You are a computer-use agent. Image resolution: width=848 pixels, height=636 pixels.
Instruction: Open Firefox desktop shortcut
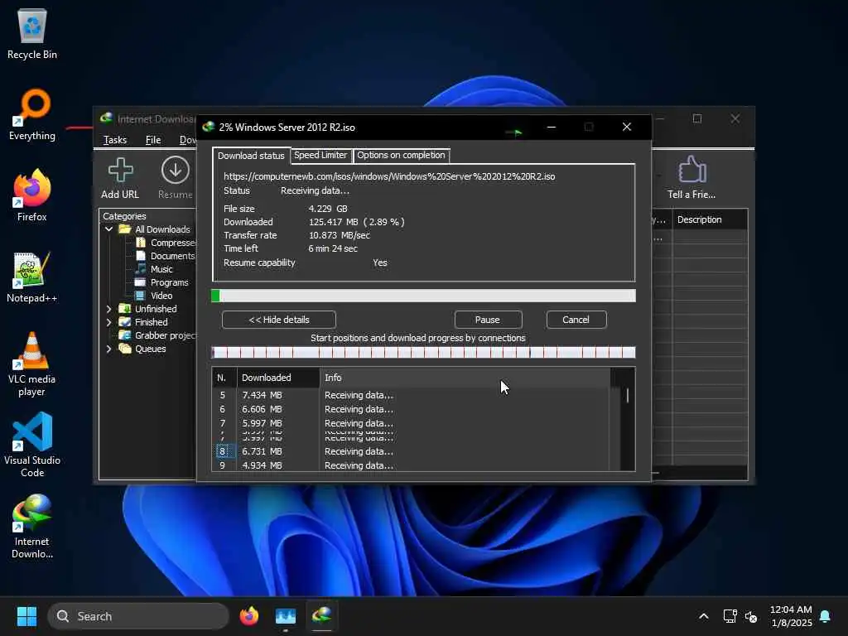coord(32,195)
